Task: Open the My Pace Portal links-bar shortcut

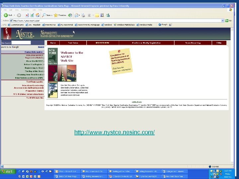Action: point(65,25)
